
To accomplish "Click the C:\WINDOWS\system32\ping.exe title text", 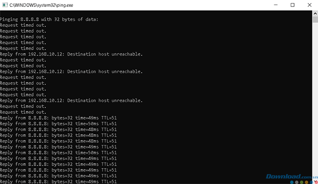I will pos(41,5).
